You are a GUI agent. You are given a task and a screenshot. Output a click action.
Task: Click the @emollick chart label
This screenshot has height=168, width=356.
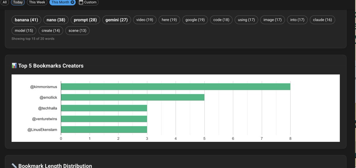[x=48, y=98]
